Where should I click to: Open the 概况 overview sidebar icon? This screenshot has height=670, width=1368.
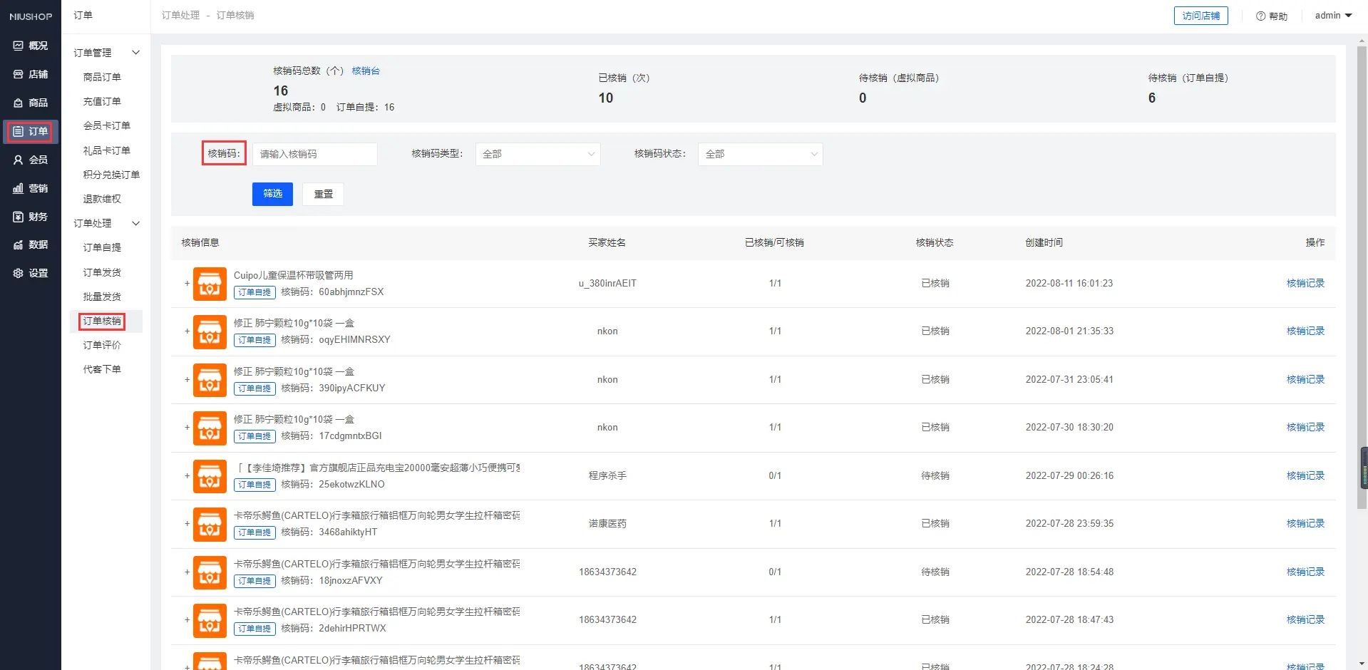click(19, 46)
